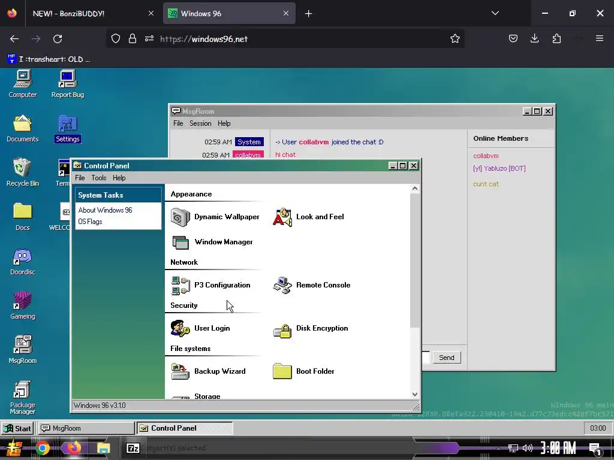Click the Windows 96 taskbar clock

[x=598, y=428]
